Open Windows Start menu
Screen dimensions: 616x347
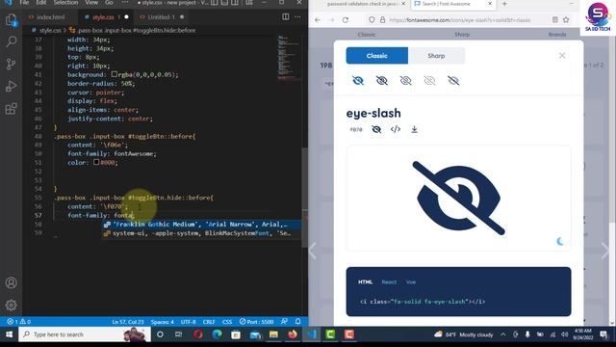pyautogui.click(x=9, y=334)
